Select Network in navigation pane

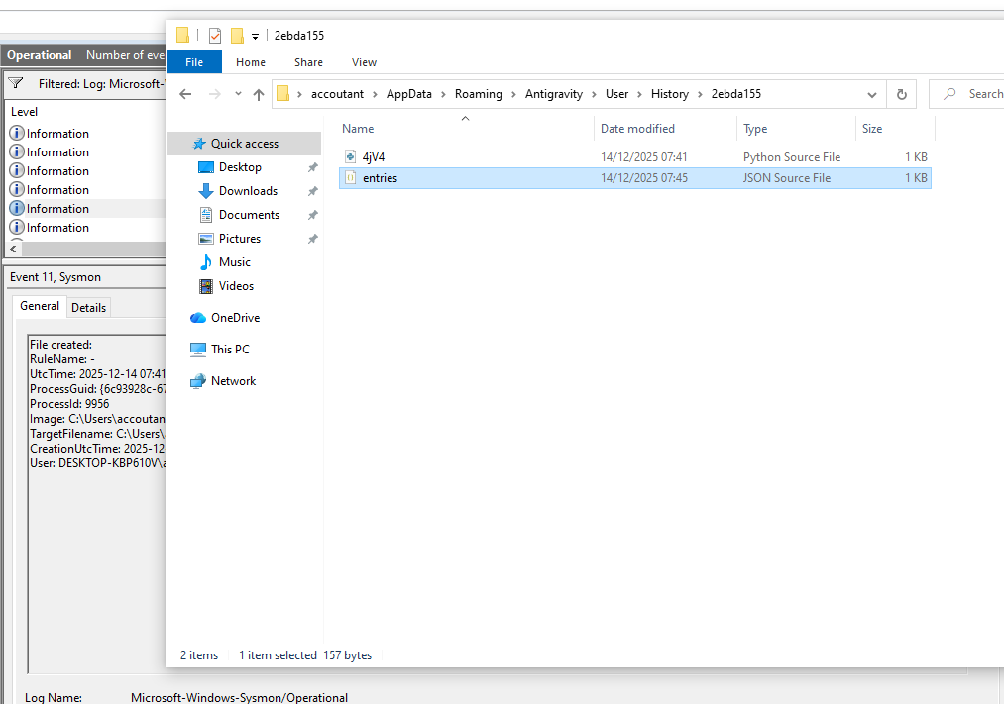(x=233, y=381)
